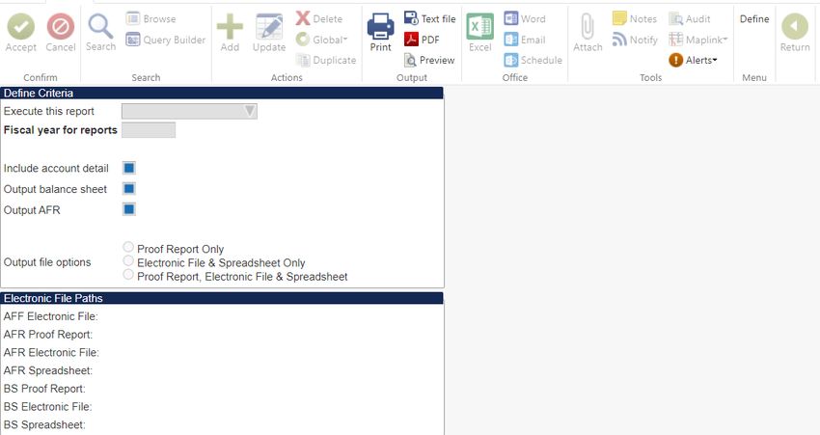This screenshot has height=435, width=820.
Task: Click the Browse toolbar icon
Action: [133, 19]
